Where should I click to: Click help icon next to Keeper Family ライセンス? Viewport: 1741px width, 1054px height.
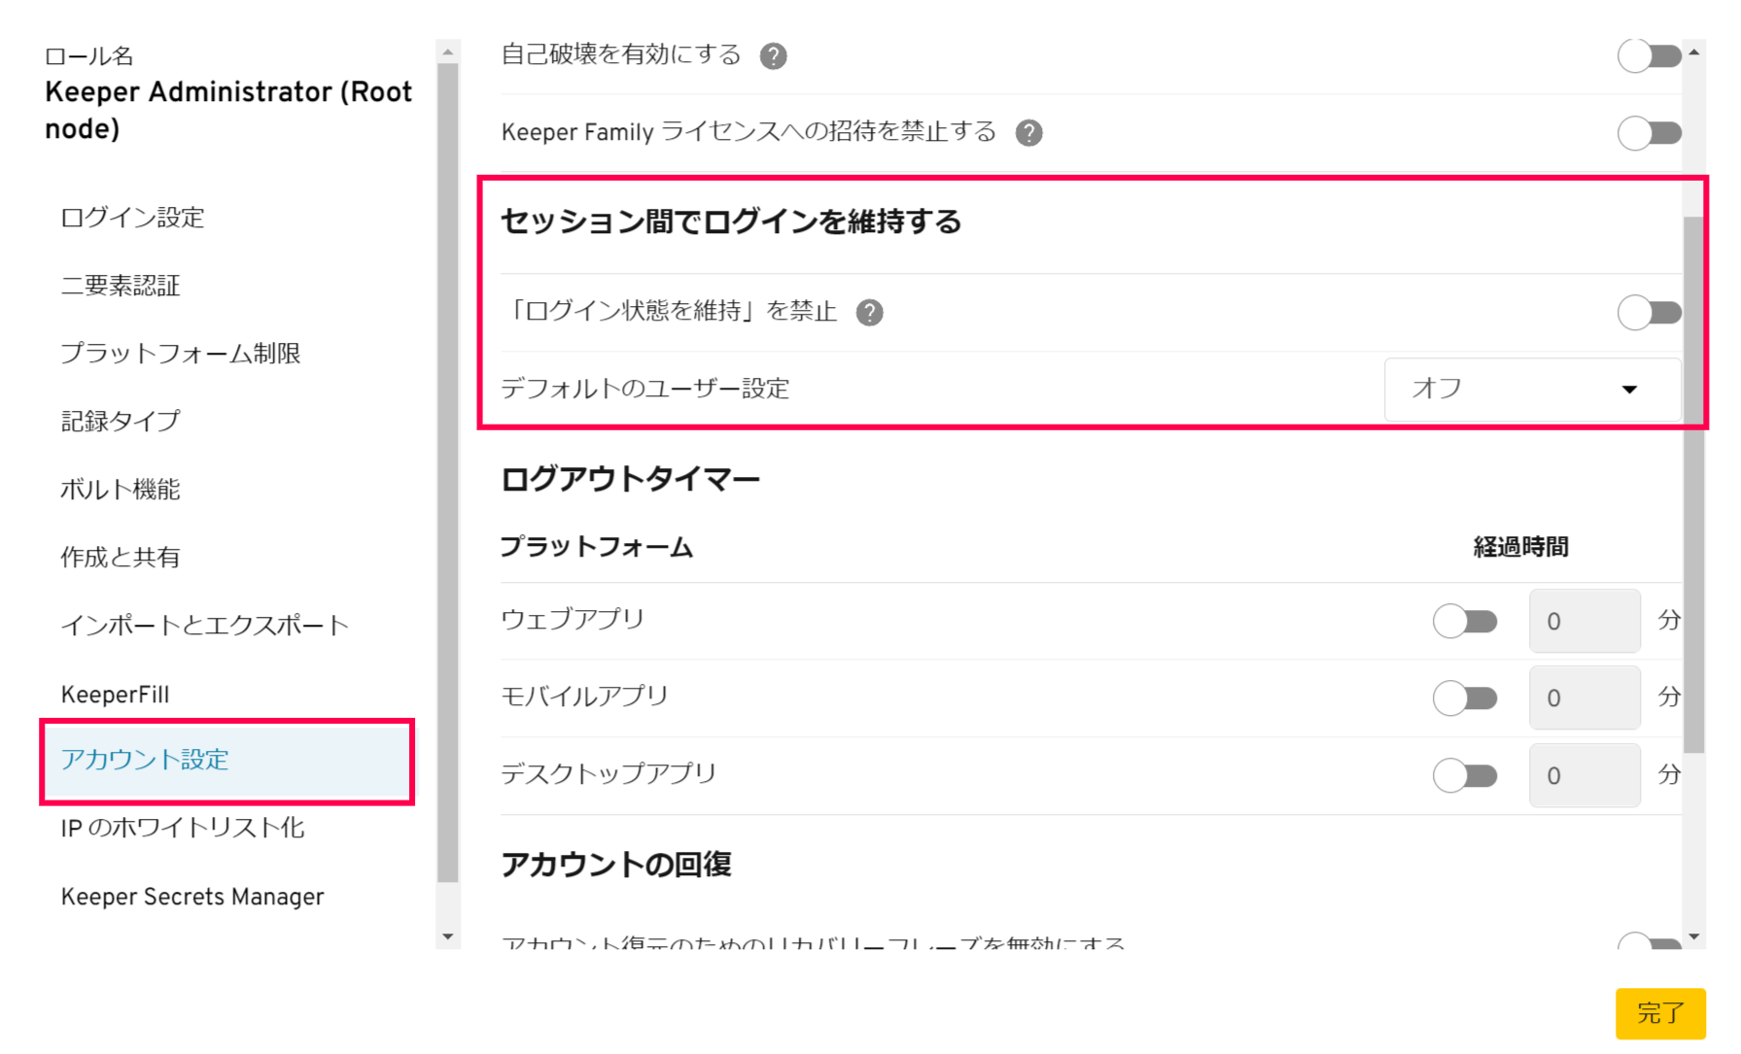pyautogui.click(x=1028, y=133)
